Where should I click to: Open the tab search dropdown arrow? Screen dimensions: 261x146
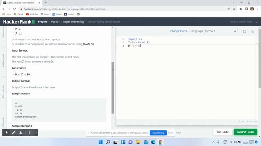(234, 3)
